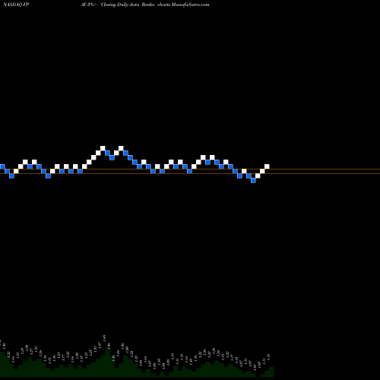
Task: Select the last white Renko brick on the right
Action: point(267,166)
